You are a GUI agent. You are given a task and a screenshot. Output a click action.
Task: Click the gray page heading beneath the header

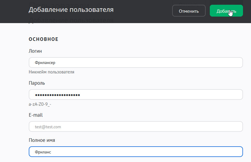pos(71,20)
